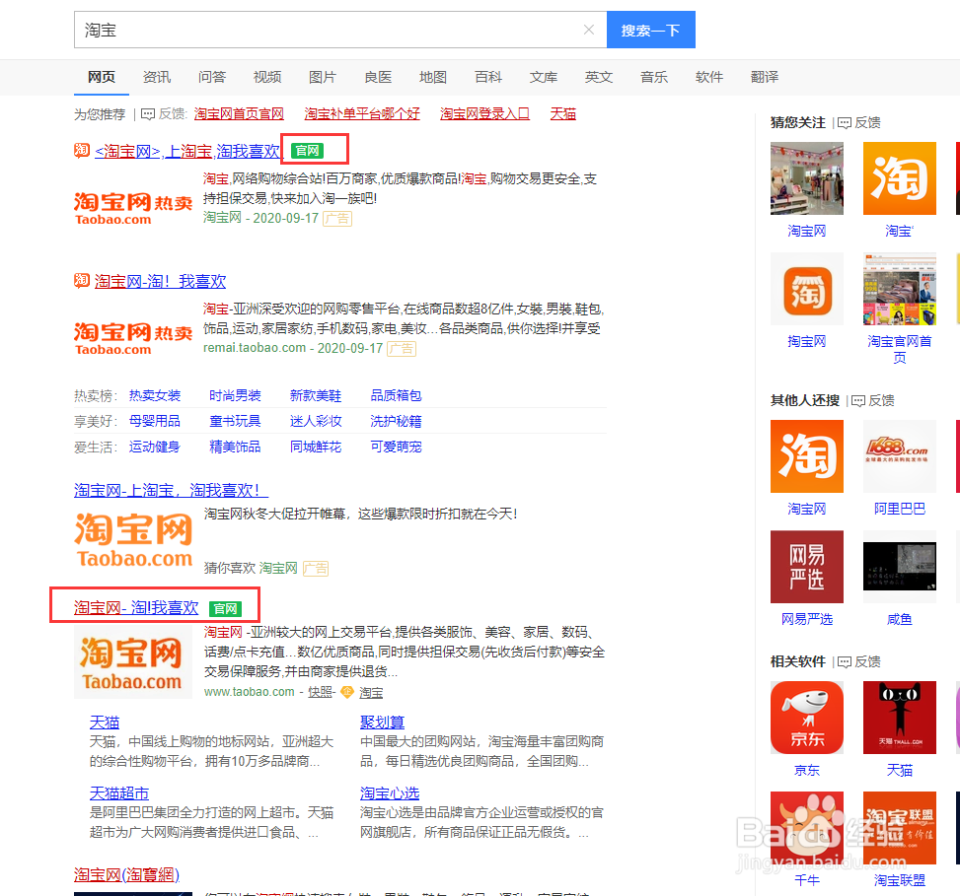Open the 音乐 tab
Screen dimensions: 960x896
tap(654, 77)
